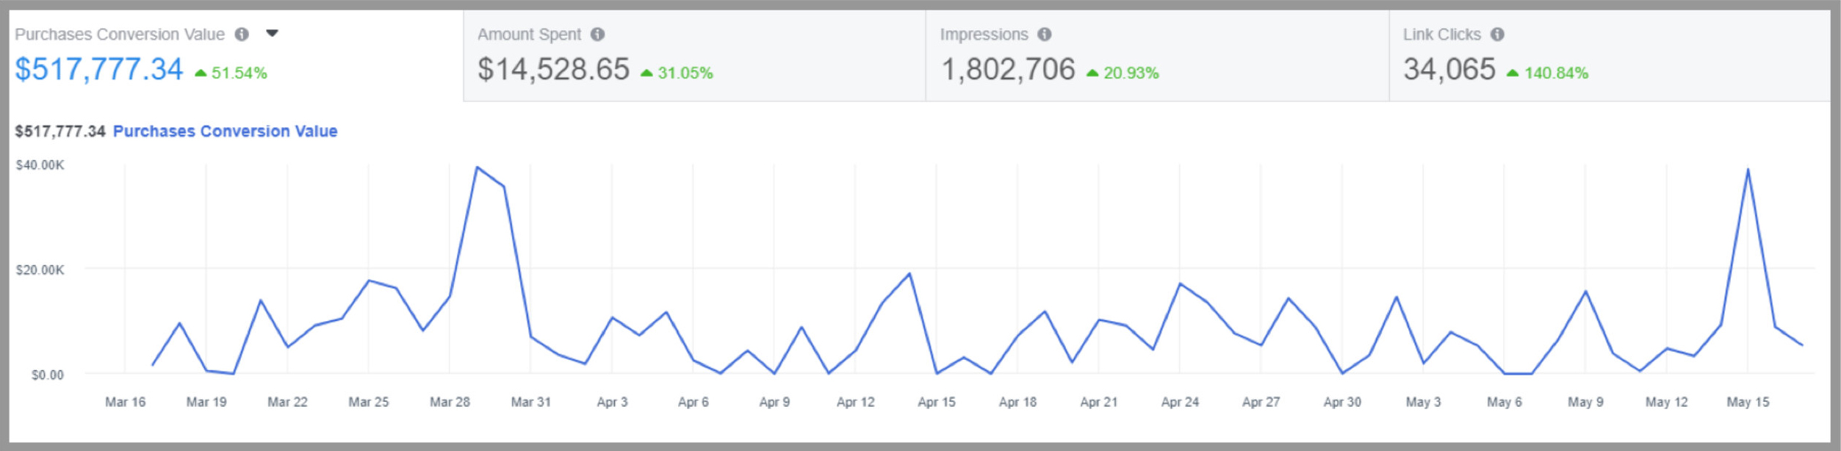Select the Link Clicks metric tab
The image size is (1841, 451).
1609,55
